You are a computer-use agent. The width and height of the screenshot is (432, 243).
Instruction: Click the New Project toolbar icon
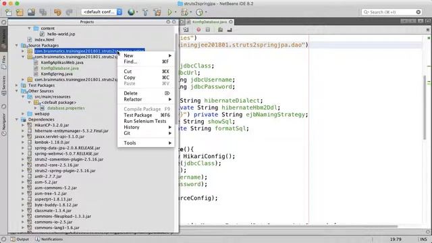click(20, 12)
